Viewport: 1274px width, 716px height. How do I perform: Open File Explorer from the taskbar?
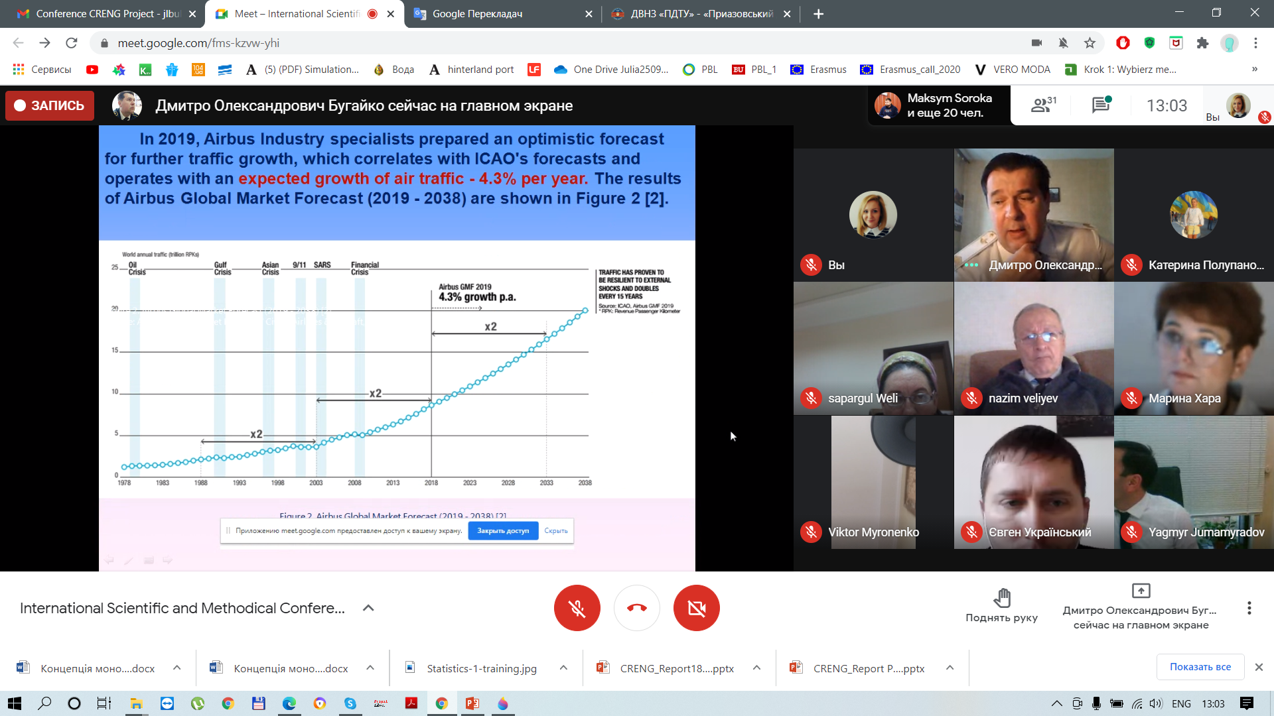click(x=137, y=703)
